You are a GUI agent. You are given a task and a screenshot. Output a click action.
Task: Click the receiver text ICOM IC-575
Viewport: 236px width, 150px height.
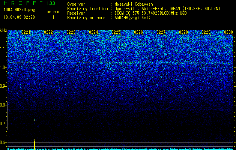127,13
